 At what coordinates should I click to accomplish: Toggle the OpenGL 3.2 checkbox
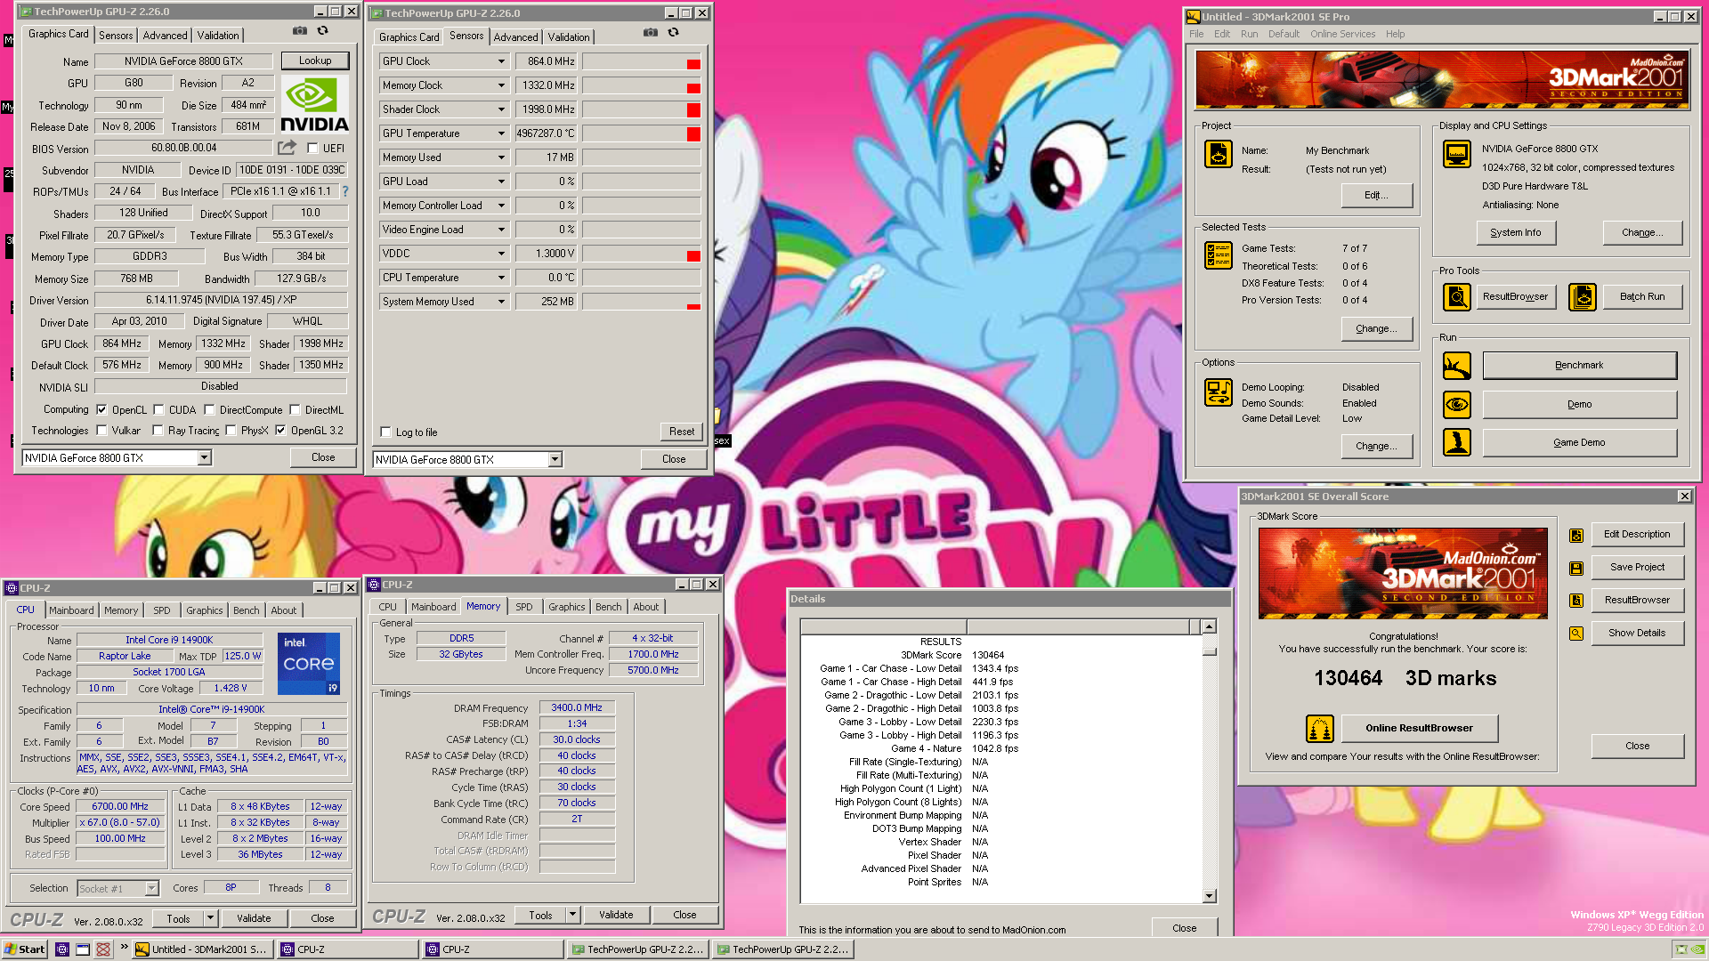click(x=280, y=431)
